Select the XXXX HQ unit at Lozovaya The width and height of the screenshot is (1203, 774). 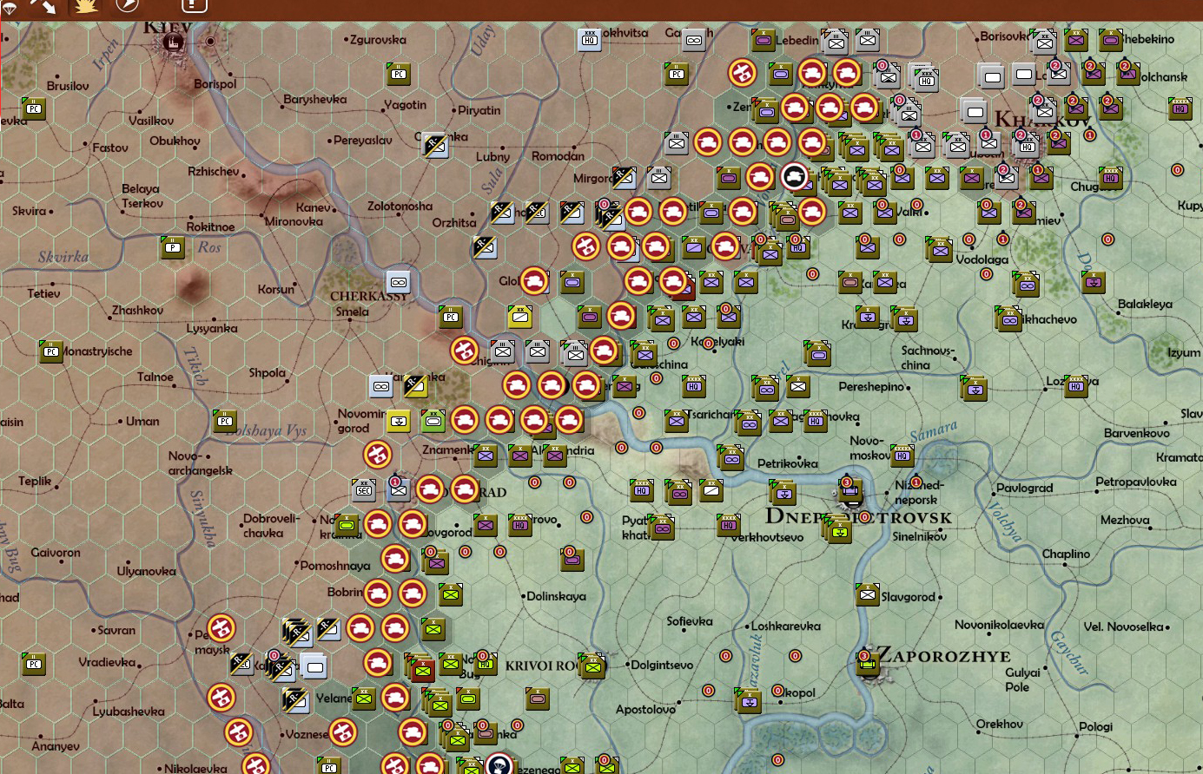tap(1076, 386)
